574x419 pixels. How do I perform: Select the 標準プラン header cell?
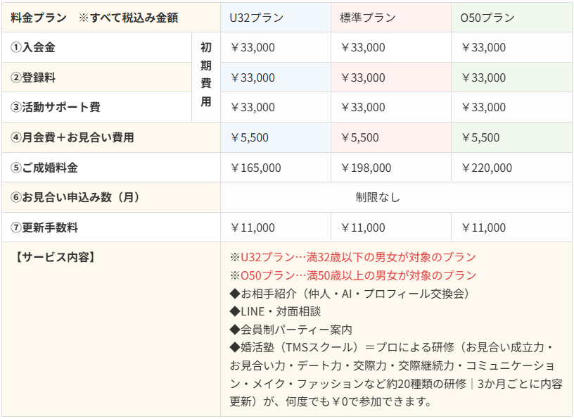point(391,18)
